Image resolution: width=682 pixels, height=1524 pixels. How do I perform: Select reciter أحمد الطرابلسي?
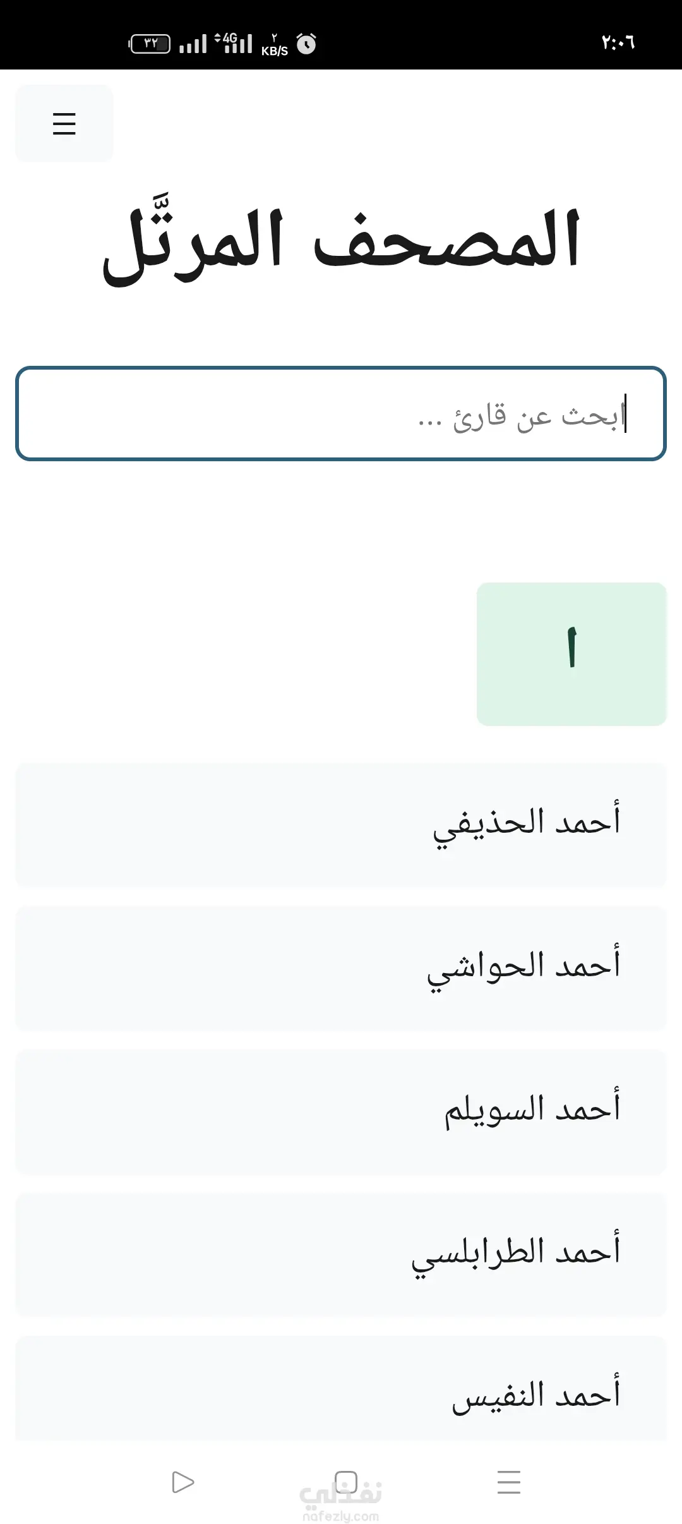pos(341,1254)
